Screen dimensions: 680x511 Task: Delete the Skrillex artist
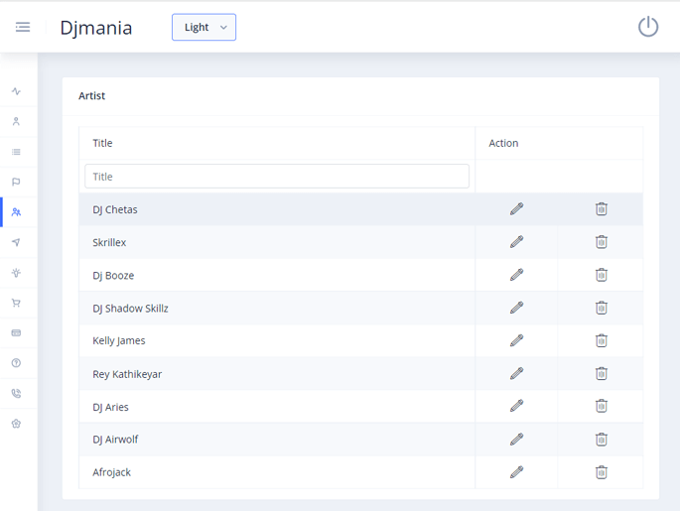point(601,242)
